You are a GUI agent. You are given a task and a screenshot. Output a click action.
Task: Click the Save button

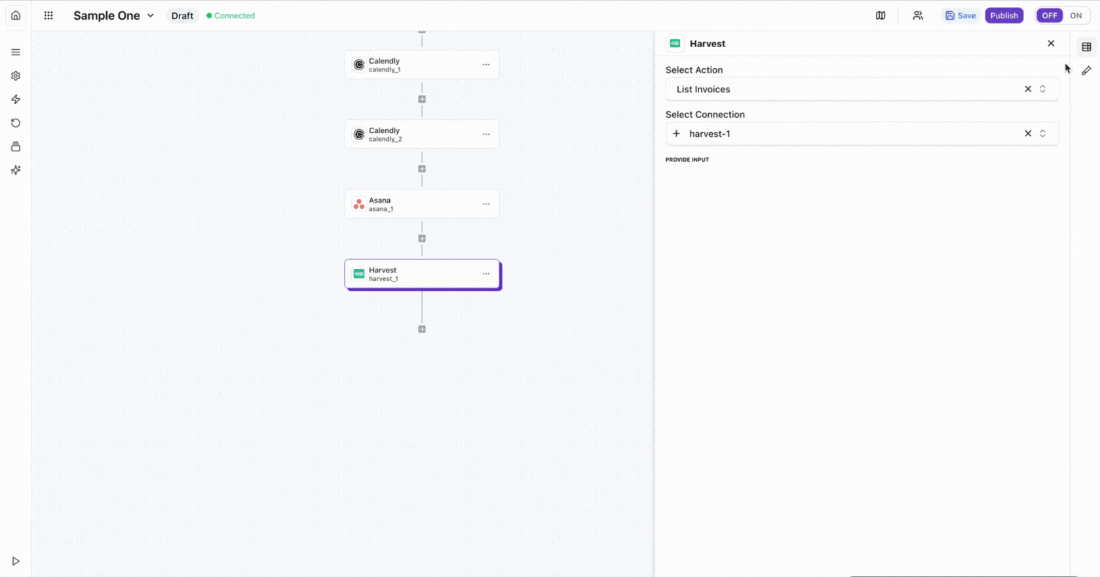tap(960, 16)
